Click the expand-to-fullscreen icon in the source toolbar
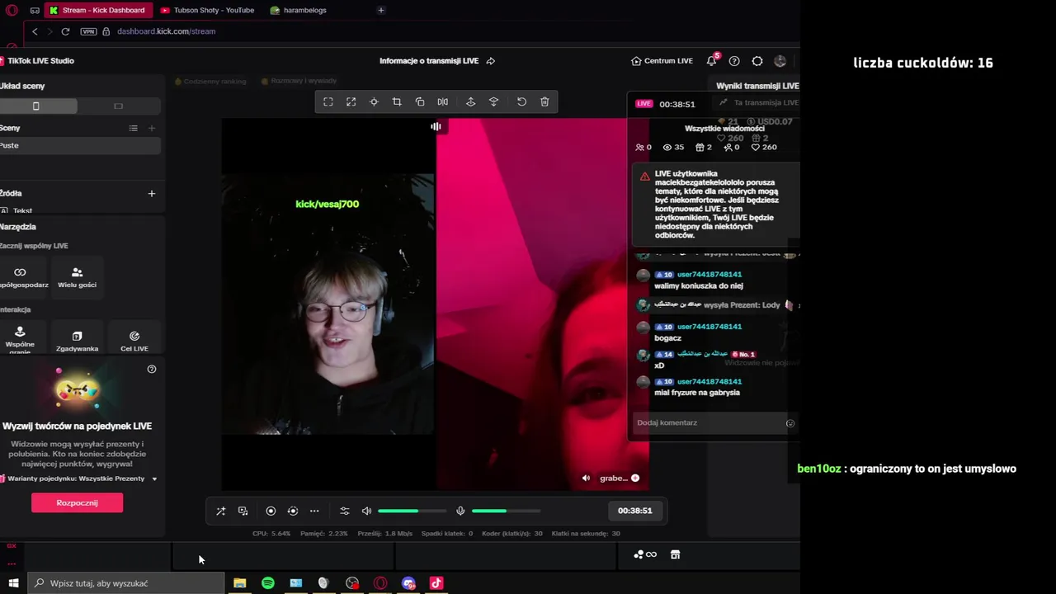1056x594 pixels. coord(351,101)
